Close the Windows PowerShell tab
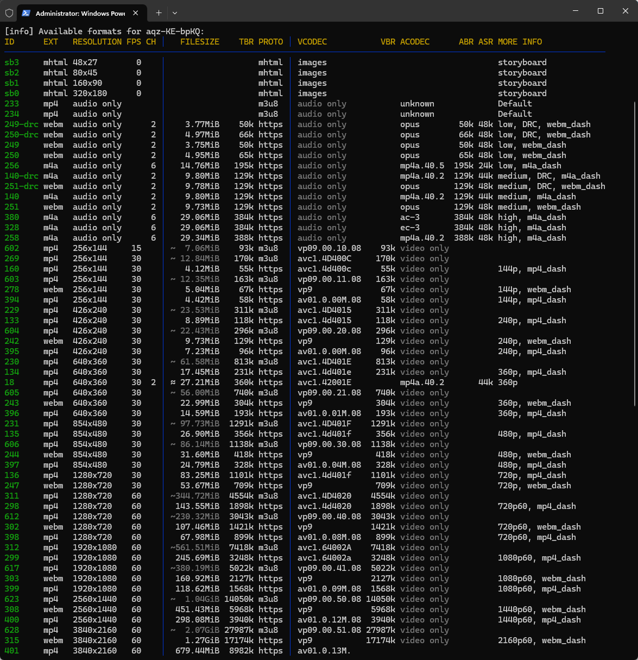 coord(136,13)
